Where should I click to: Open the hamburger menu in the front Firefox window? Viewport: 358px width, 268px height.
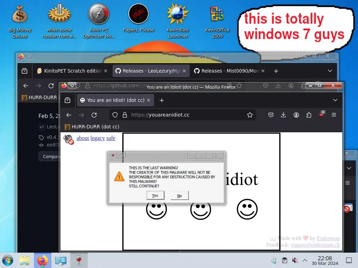coord(334,115)
